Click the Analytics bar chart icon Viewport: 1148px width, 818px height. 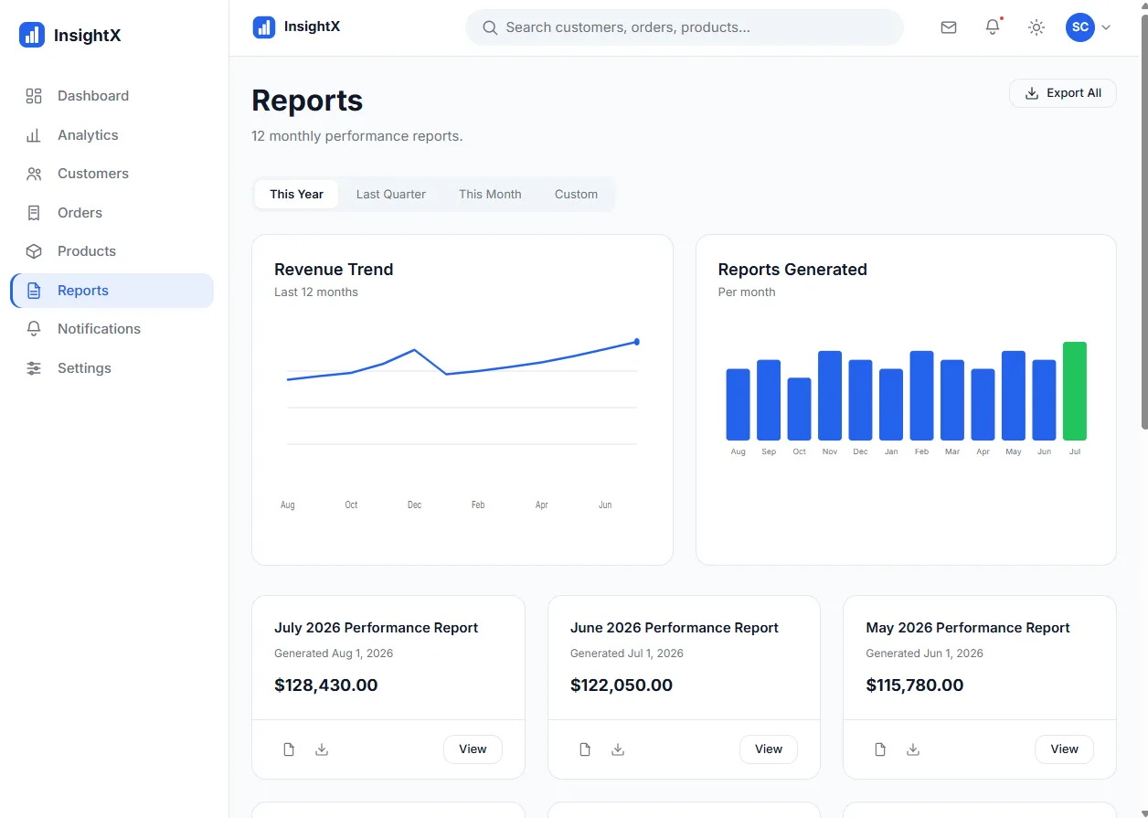(34, 135)
